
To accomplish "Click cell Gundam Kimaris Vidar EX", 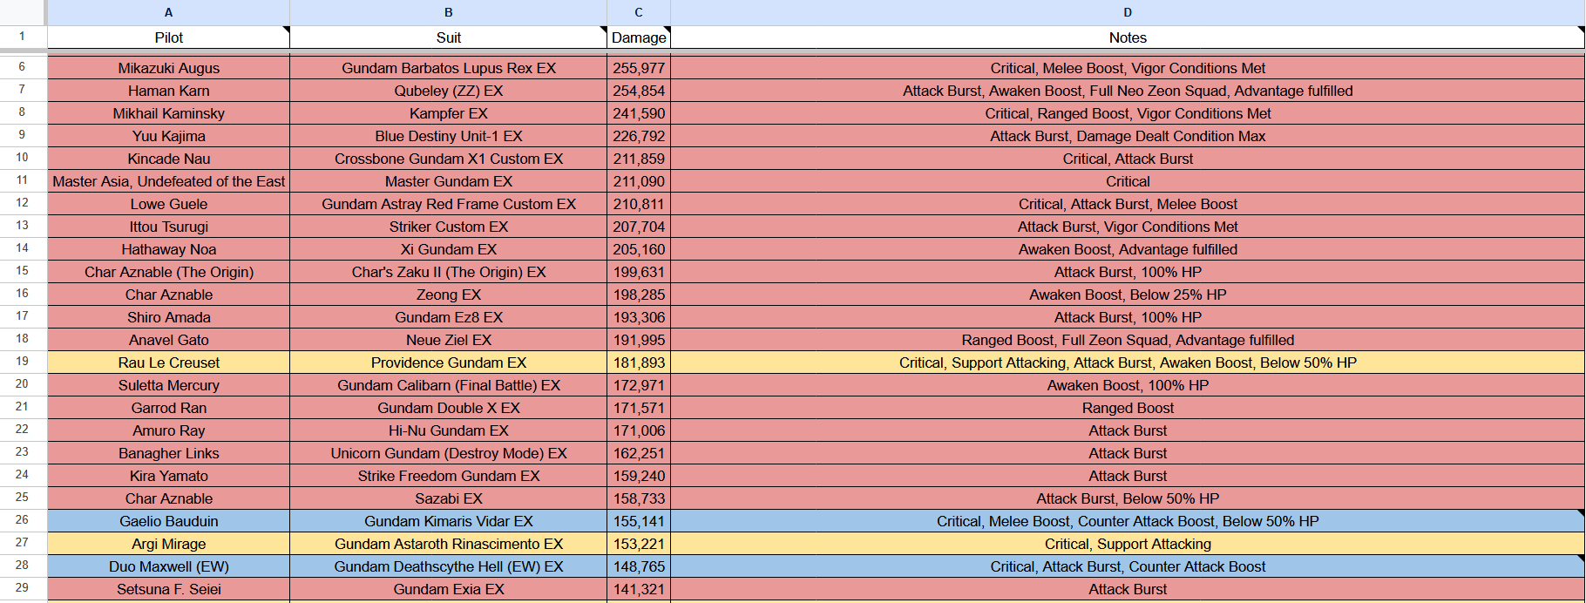I will pos(448,521).
